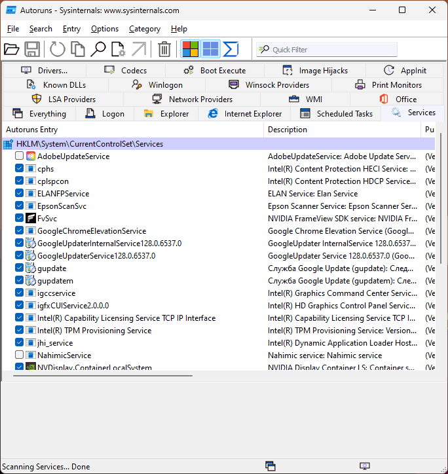The image size is (448, 474).
Task: Click the GoogleUpdaterInternalService entry icon
Action: 31,243
